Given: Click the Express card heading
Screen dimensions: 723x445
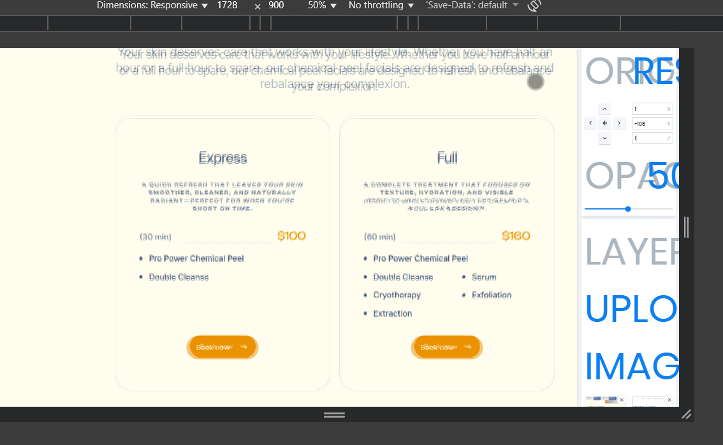Looking at the screenshot, I should tap(223, 157).
